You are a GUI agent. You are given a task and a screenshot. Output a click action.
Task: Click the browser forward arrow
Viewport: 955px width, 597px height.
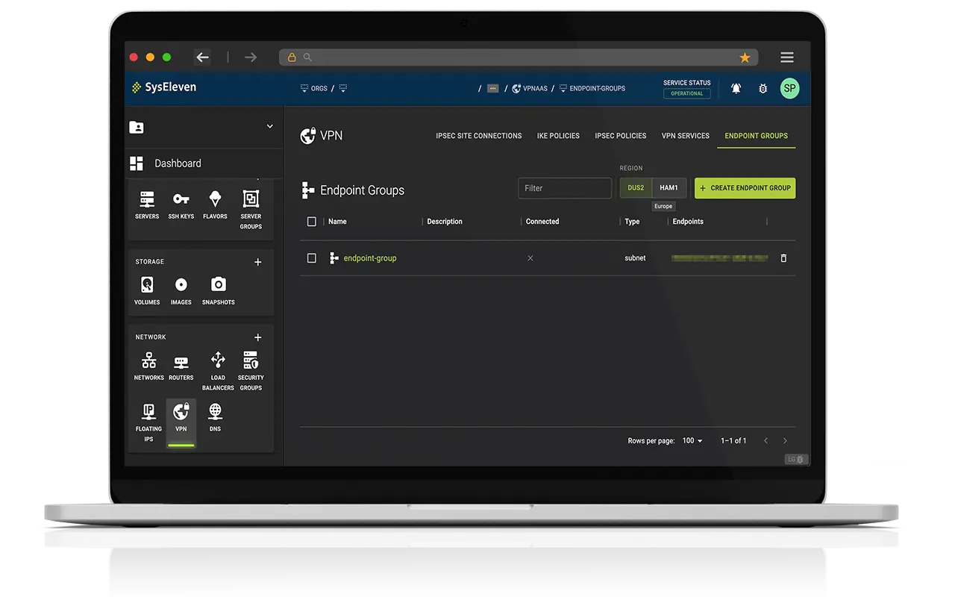click(x=251, y=57)
